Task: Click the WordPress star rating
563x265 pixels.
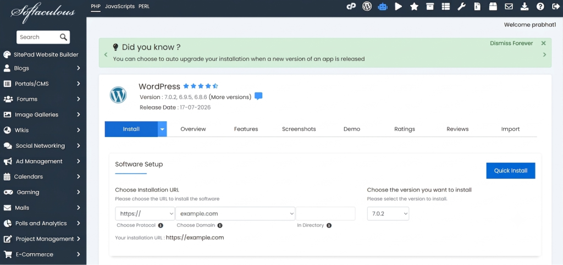Action: [201, 86]
